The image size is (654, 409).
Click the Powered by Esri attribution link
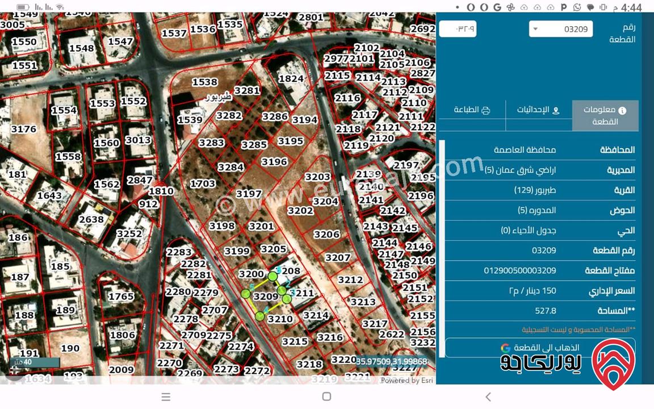coord(407,380)
